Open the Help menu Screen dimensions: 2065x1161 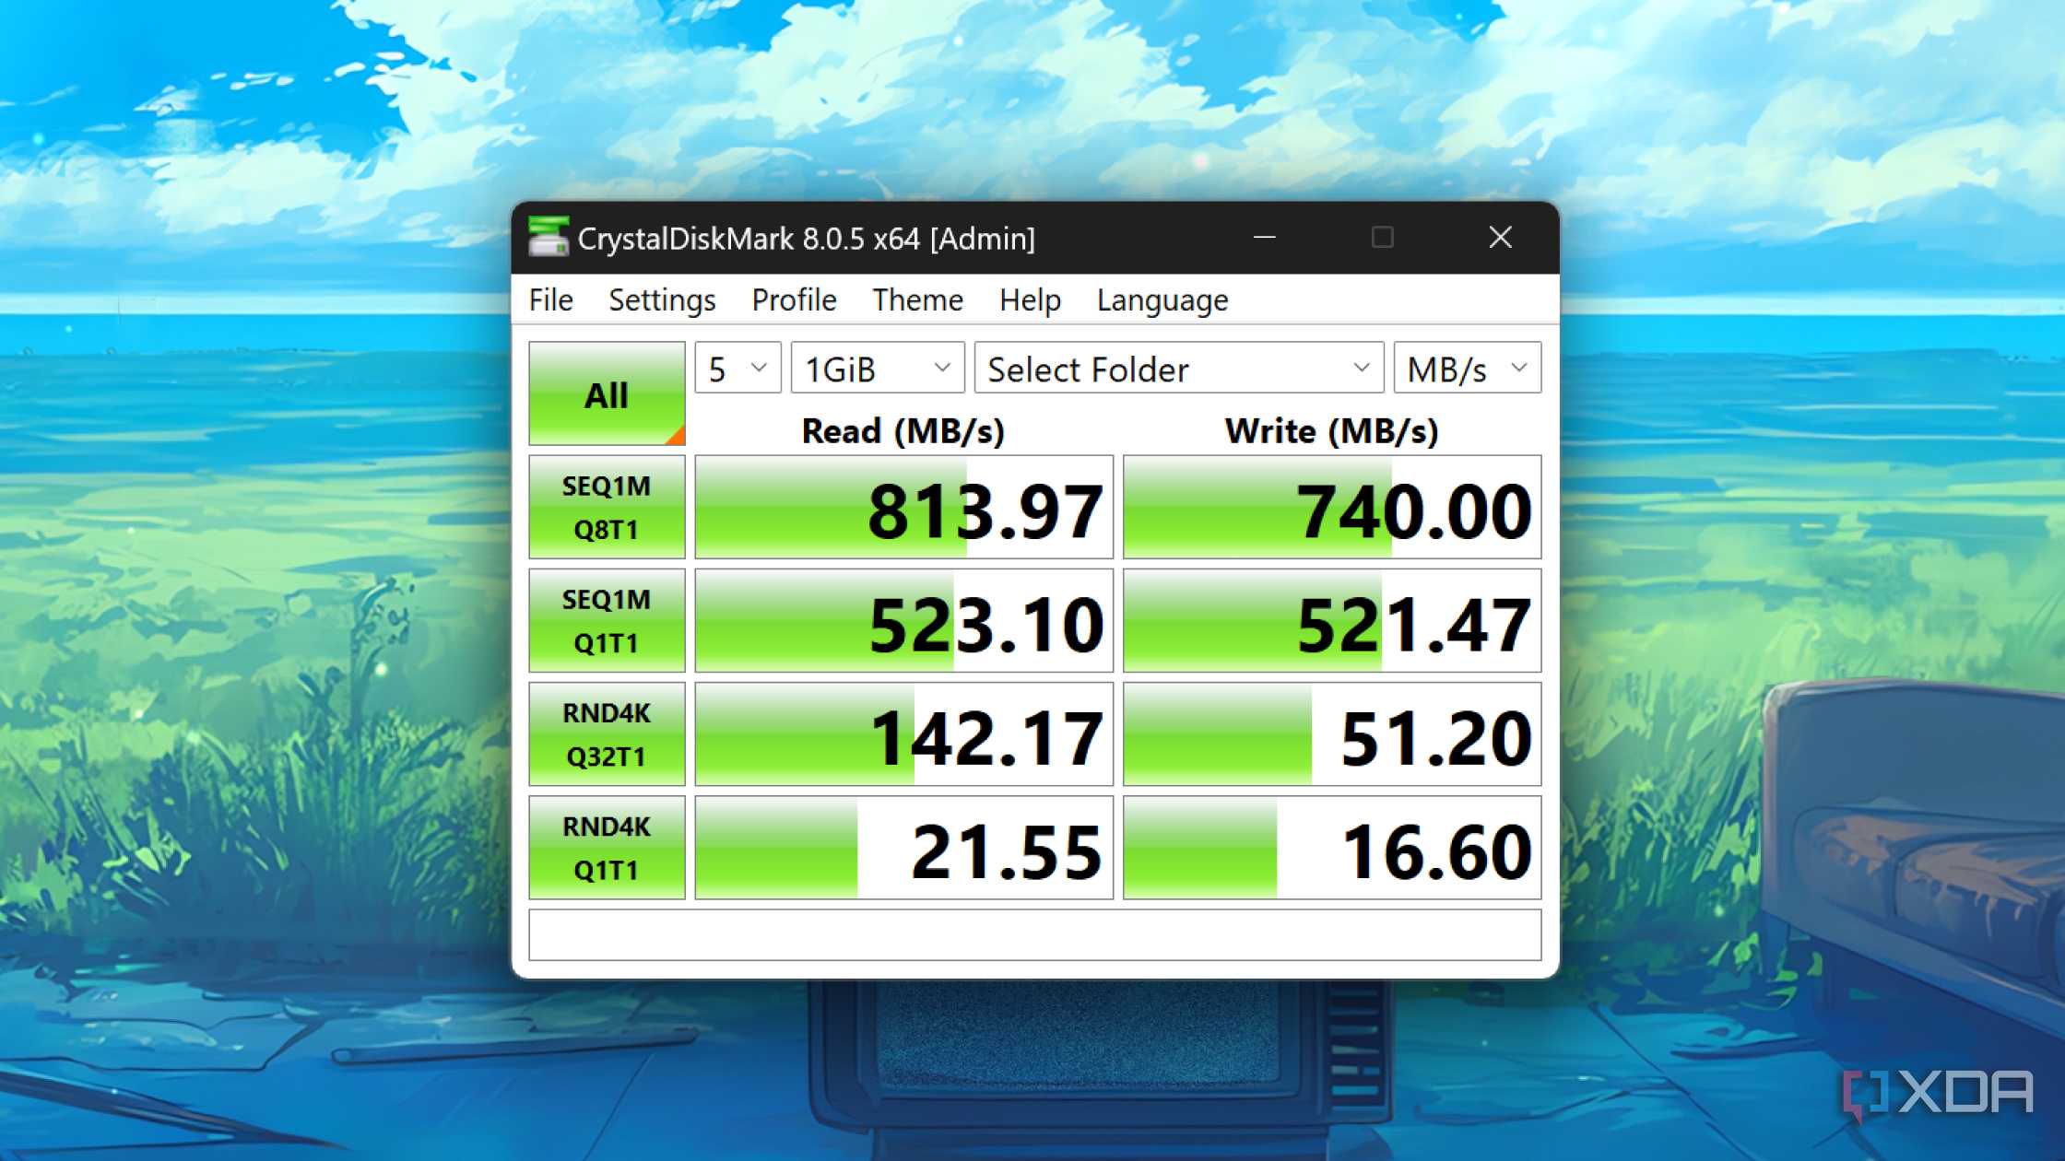point(1030,300)
